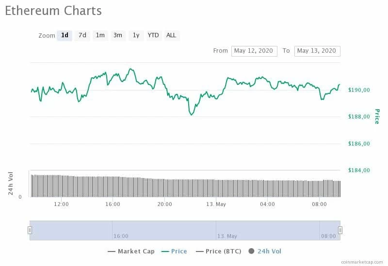Open the coinmarketcap.com credit link
This screenshot has height=266, width=388.
coord(361,262)
